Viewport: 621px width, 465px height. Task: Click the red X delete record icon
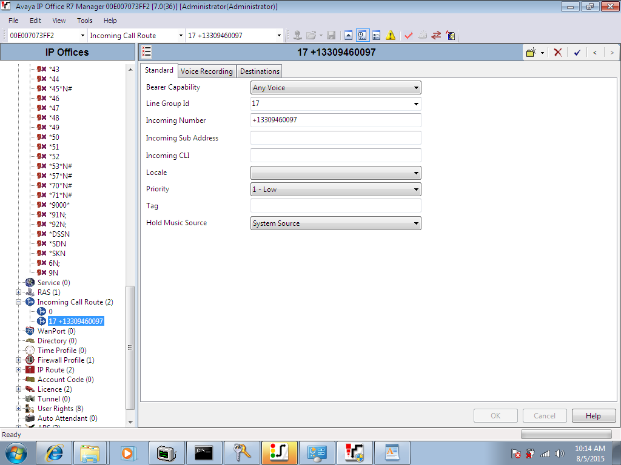pos(558,52)
